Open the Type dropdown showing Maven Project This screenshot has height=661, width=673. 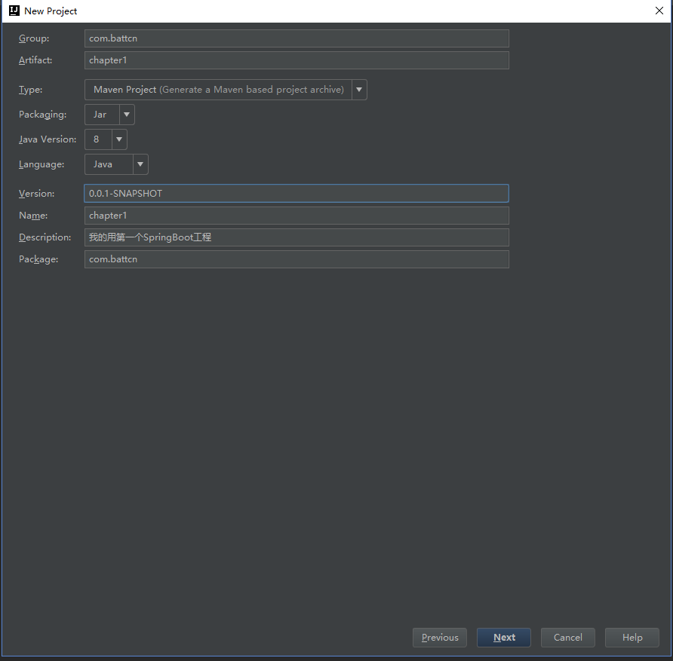(359, 90)
